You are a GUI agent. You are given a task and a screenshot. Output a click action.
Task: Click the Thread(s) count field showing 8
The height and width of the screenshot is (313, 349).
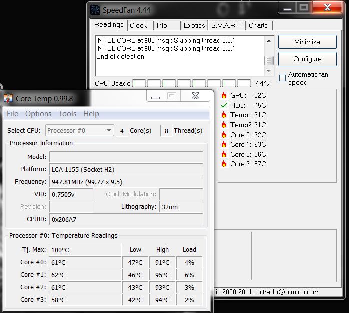coord(166,131)
